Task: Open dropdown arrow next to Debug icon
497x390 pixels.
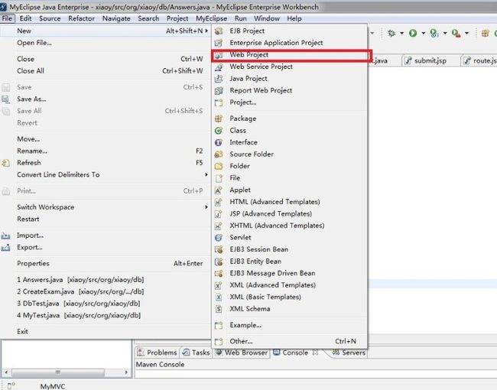Action: pyautogui.click(x=401, y=33)
